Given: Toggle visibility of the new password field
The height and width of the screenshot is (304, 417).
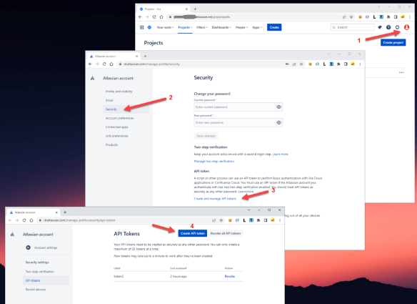Looking at the screenshot, I should [278, 122].
